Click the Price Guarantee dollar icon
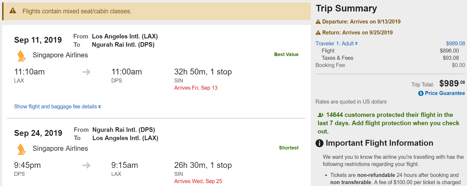This screenshot has height=186, width=467. [x=421, y=93]
